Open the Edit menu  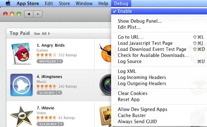pyautogui.click(x=49, y=3)
